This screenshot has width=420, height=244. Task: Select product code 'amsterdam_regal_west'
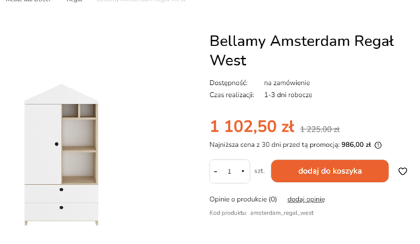[x=282, y=213]
